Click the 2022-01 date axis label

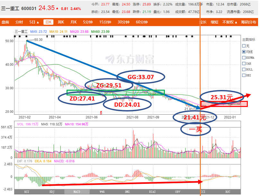(230, 117)
